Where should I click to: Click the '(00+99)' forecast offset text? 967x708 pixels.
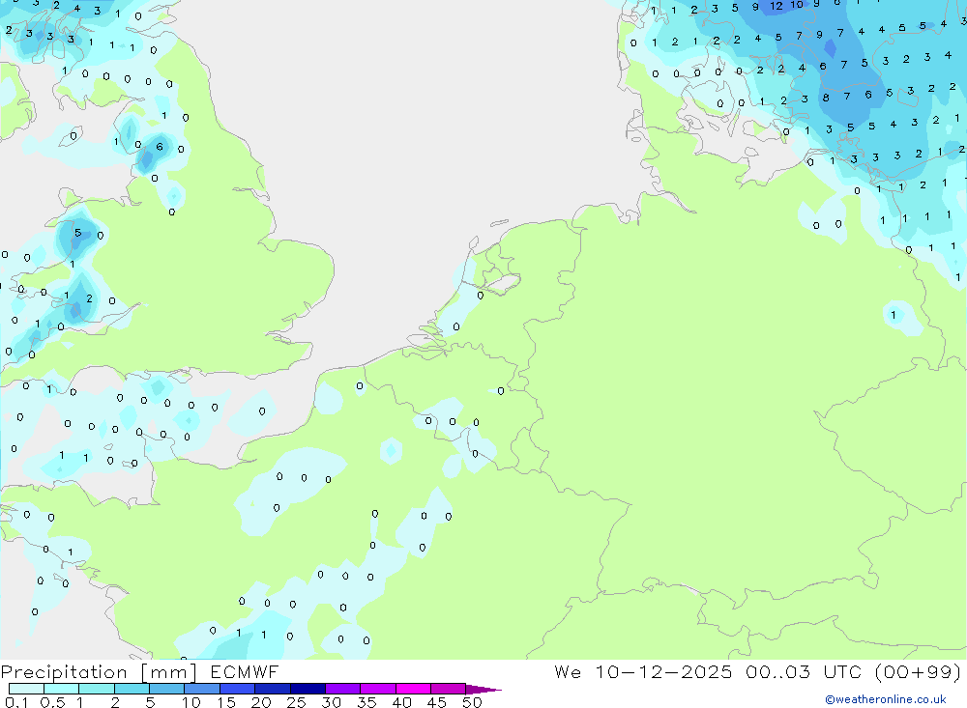point(919,671)
